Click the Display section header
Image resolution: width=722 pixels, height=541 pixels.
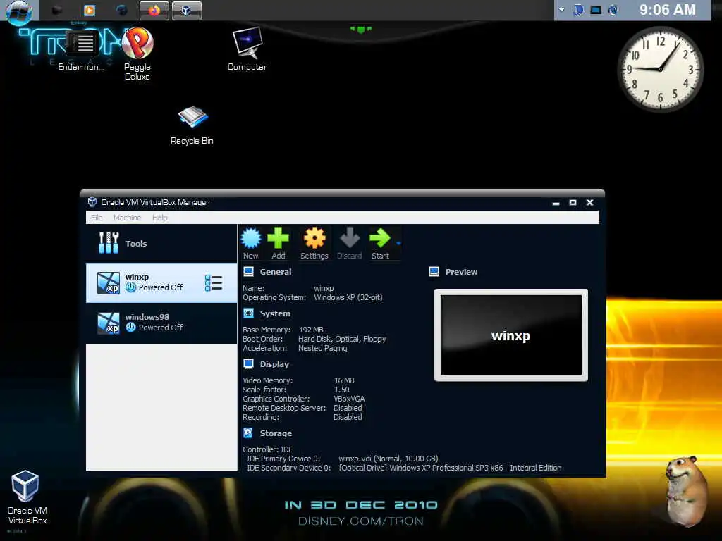(x=274, y=364)
